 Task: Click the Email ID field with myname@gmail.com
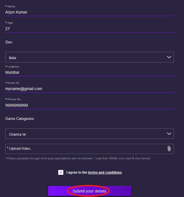click(x=89, y=89)
